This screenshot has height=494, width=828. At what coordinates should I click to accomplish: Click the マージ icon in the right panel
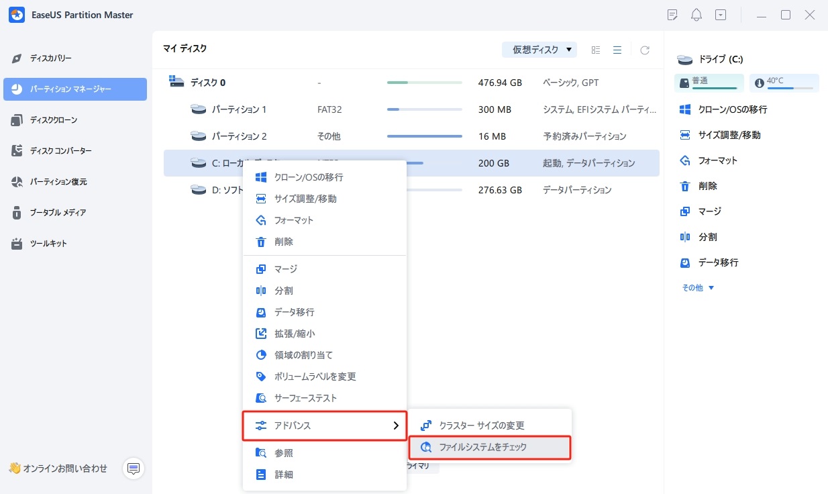(685, 211)
